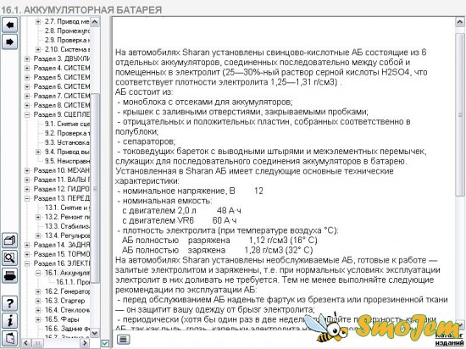This screenshot has height=349, width=466.
Task: Go forward with the right arrow button
Action: (10, 42)
